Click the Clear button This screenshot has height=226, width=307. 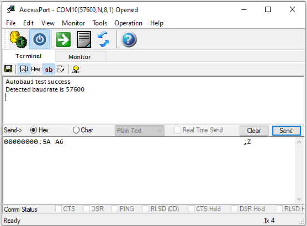[254, 130]
